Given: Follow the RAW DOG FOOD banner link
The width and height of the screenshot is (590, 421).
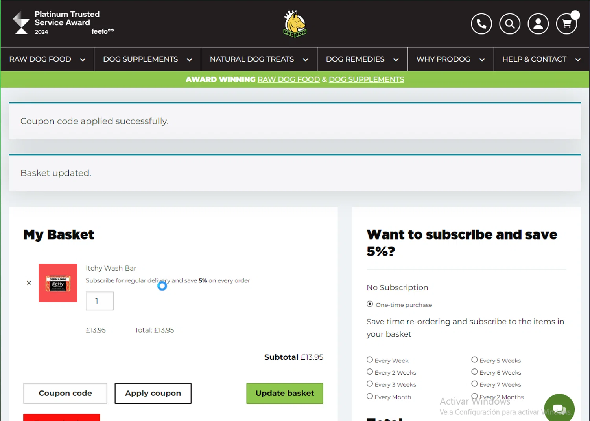Looking at the screenshot, I should (289, 79).
